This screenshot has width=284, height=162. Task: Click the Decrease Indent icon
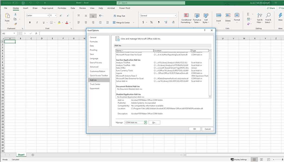tap(100, 23)
